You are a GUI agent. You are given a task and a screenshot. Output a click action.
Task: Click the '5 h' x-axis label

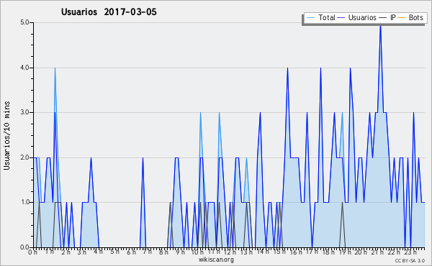(x=115, y=252)
